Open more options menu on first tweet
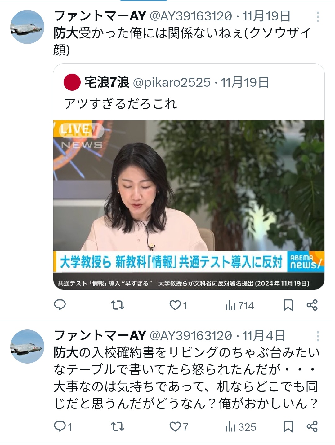The image size is (335, 445). point(318,17)
